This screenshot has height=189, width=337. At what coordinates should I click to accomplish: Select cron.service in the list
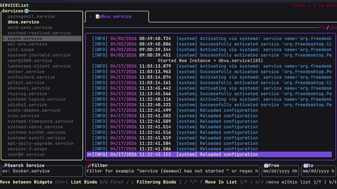[x=42, y=116]
